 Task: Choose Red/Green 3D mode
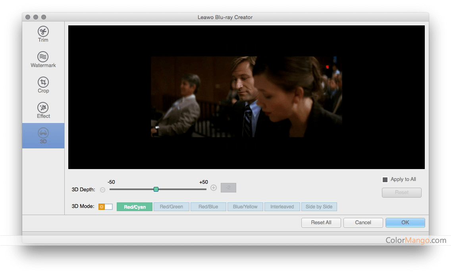(x=171, y=207)
